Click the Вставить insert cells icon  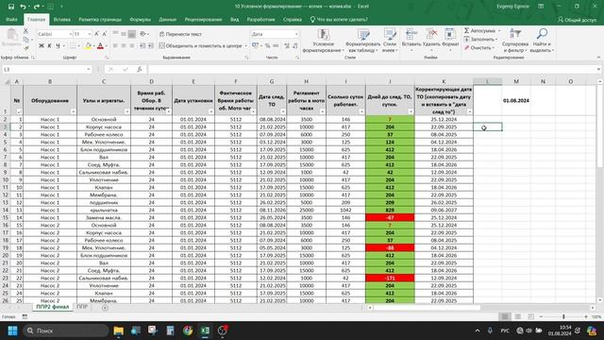pyautogui.click(x=411, y=35)
